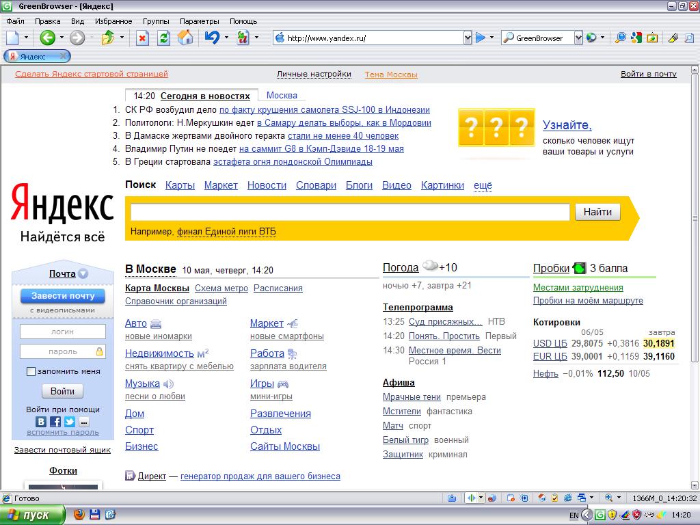Click the zoom magnifier icon in status bar
Screen dimensions: 700x525
[608, 498]
